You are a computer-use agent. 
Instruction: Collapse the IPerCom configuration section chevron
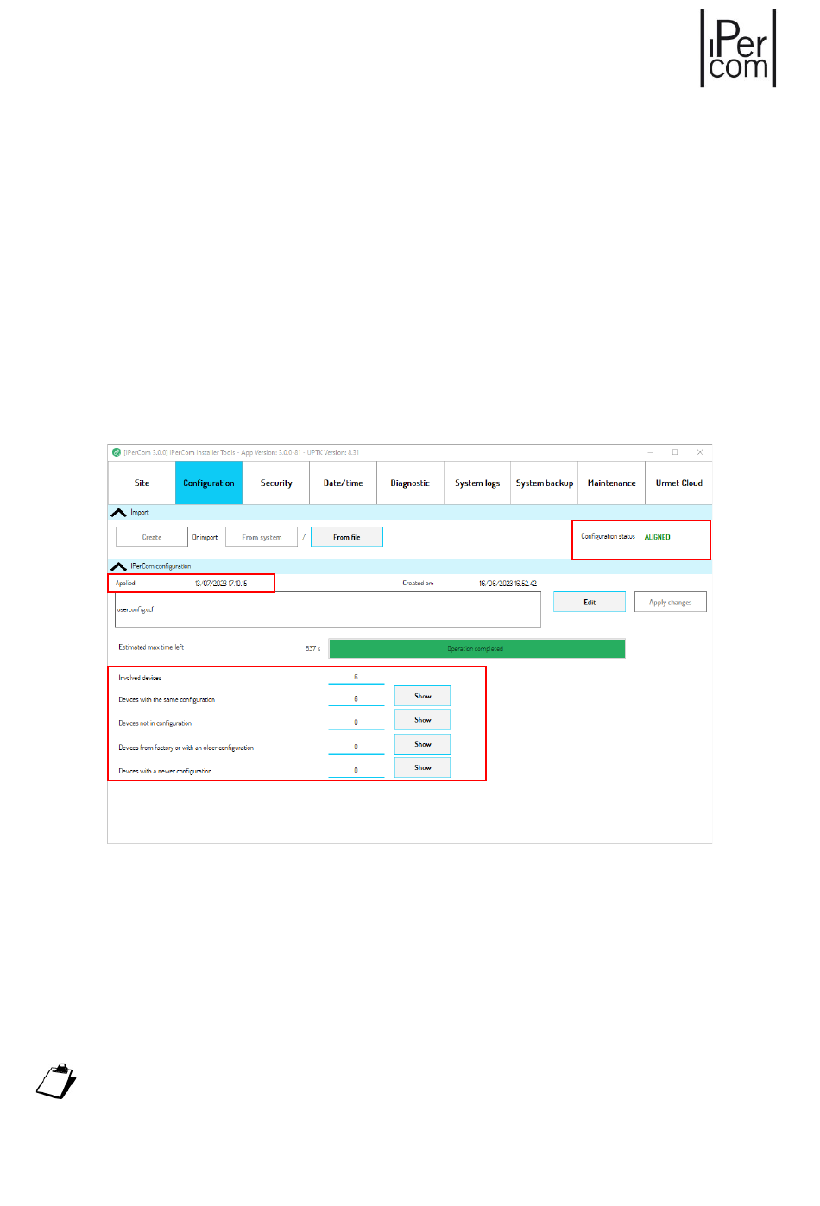coord(119,567)
